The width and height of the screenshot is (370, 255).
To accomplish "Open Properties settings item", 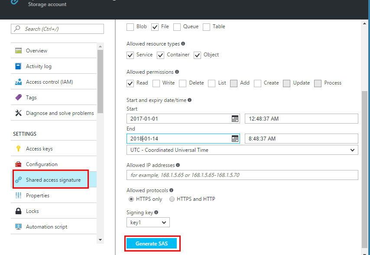I will tap(54, 196).
